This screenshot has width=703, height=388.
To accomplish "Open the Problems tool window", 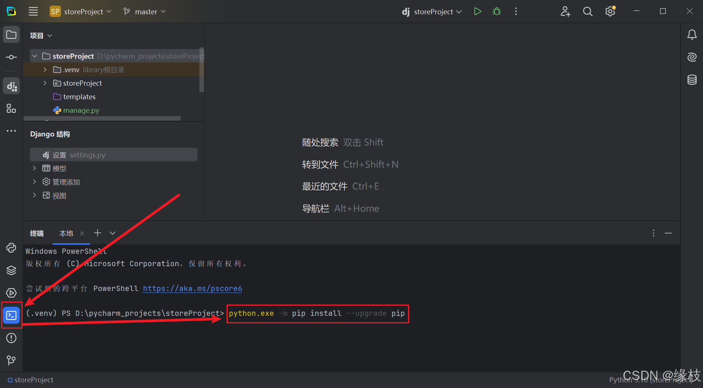I will pyautogui.click(x=11, y=338).
